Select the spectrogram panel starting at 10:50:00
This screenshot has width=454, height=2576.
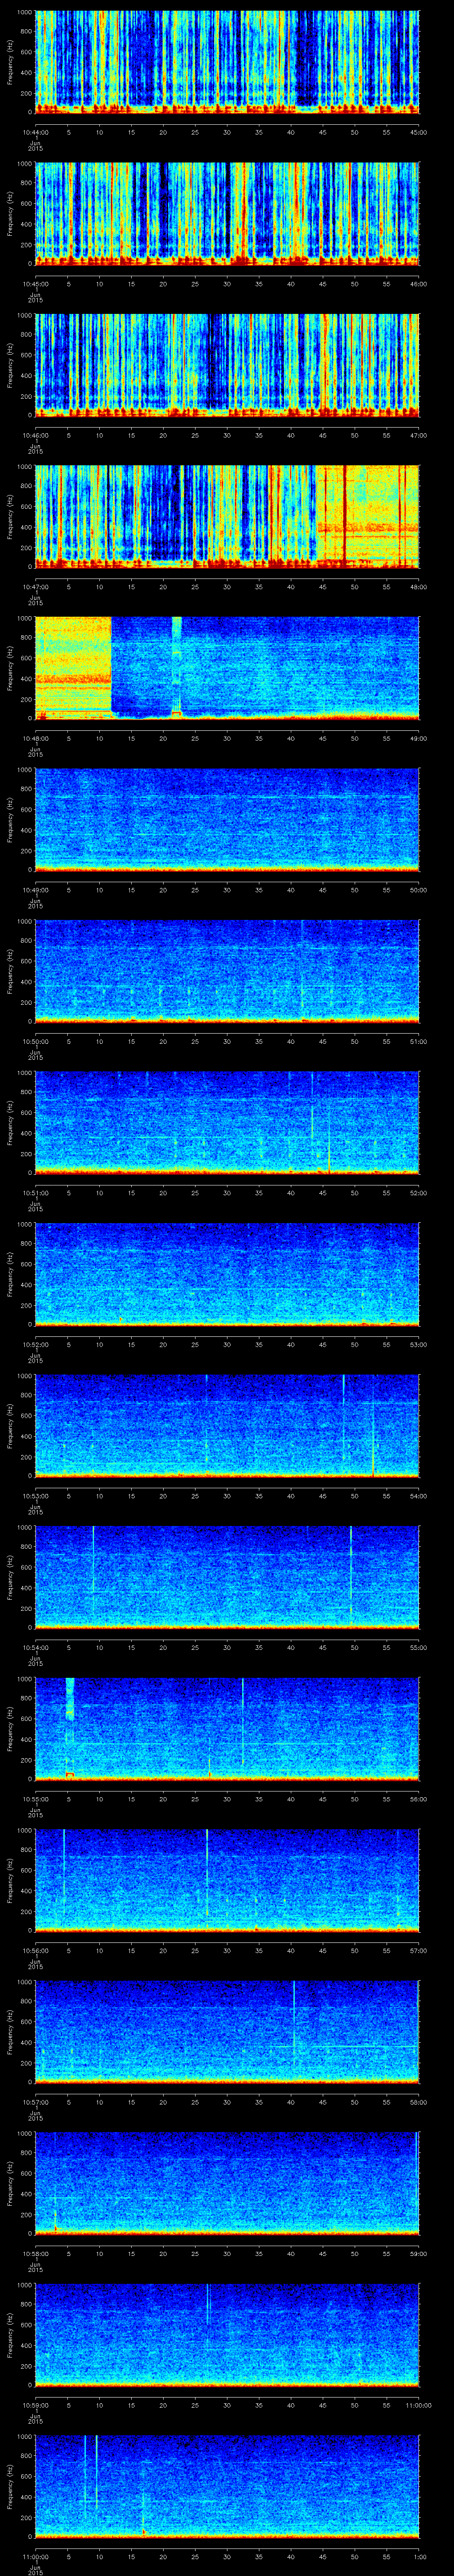[x=227, y=971]
